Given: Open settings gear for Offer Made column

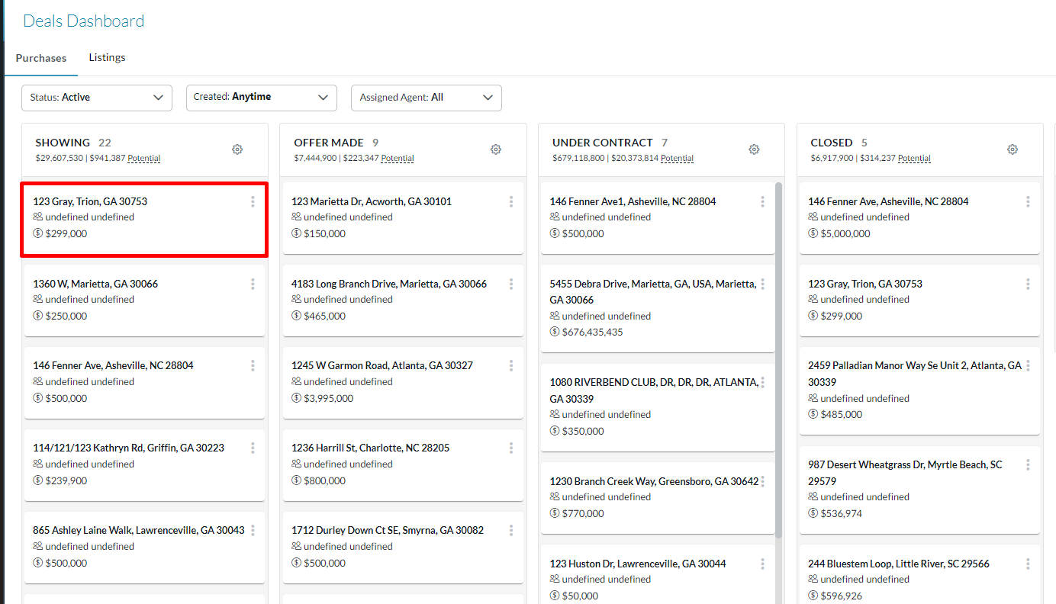Looking at the screenshot, I should 496,149.
